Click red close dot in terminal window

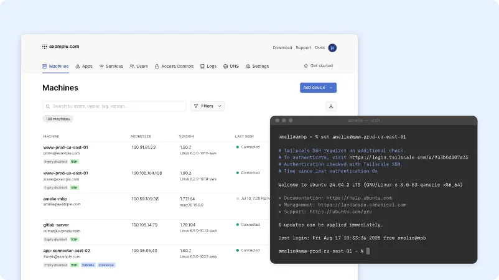277,120
